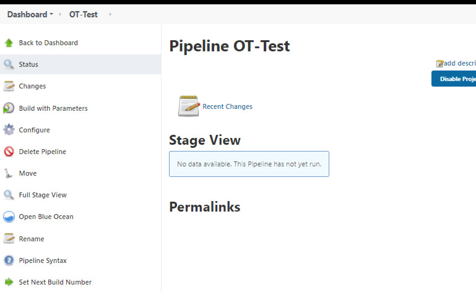The image size is (476, 292).
Task: Click the Permalinks heading
Action: pyautogui.click(x=205, y=207)
